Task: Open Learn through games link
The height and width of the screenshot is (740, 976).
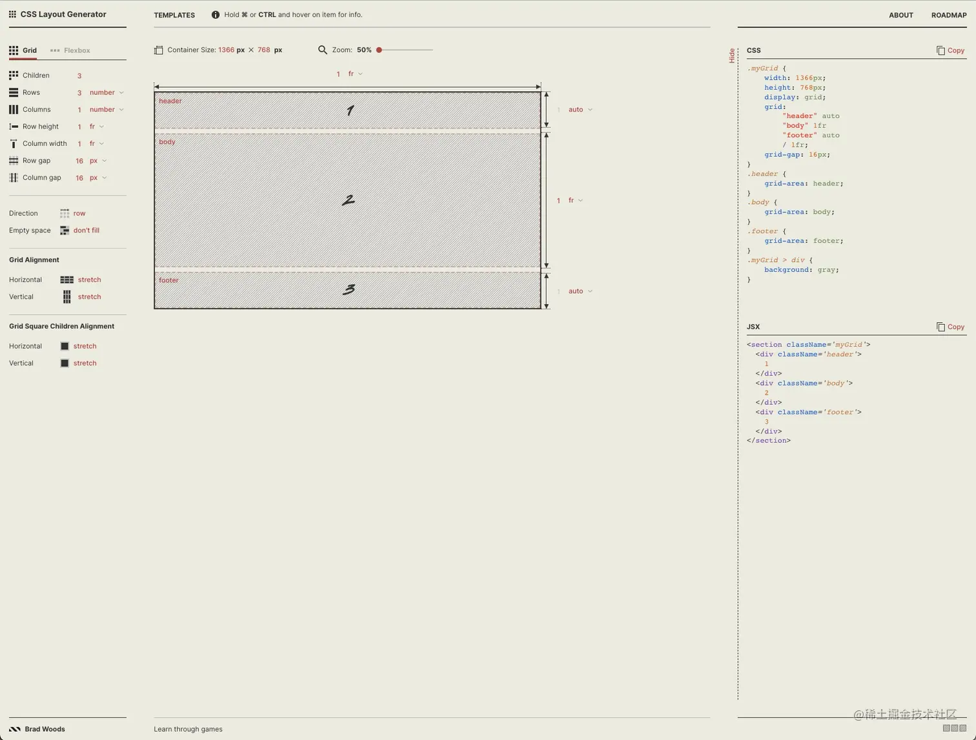Action: point(188,729)
